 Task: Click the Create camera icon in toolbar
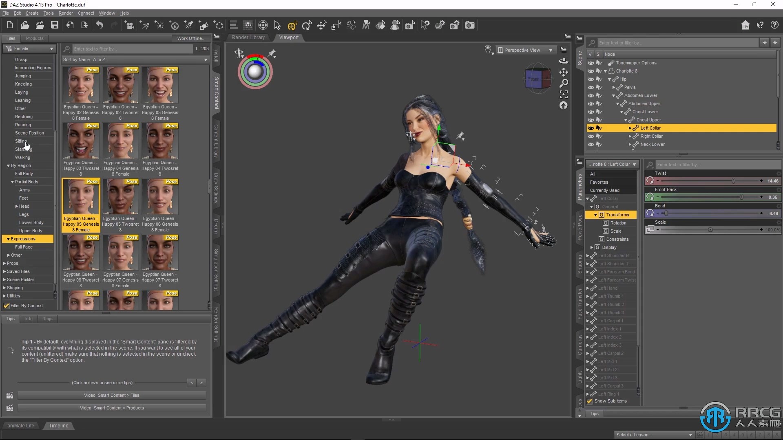click(469, 25)
